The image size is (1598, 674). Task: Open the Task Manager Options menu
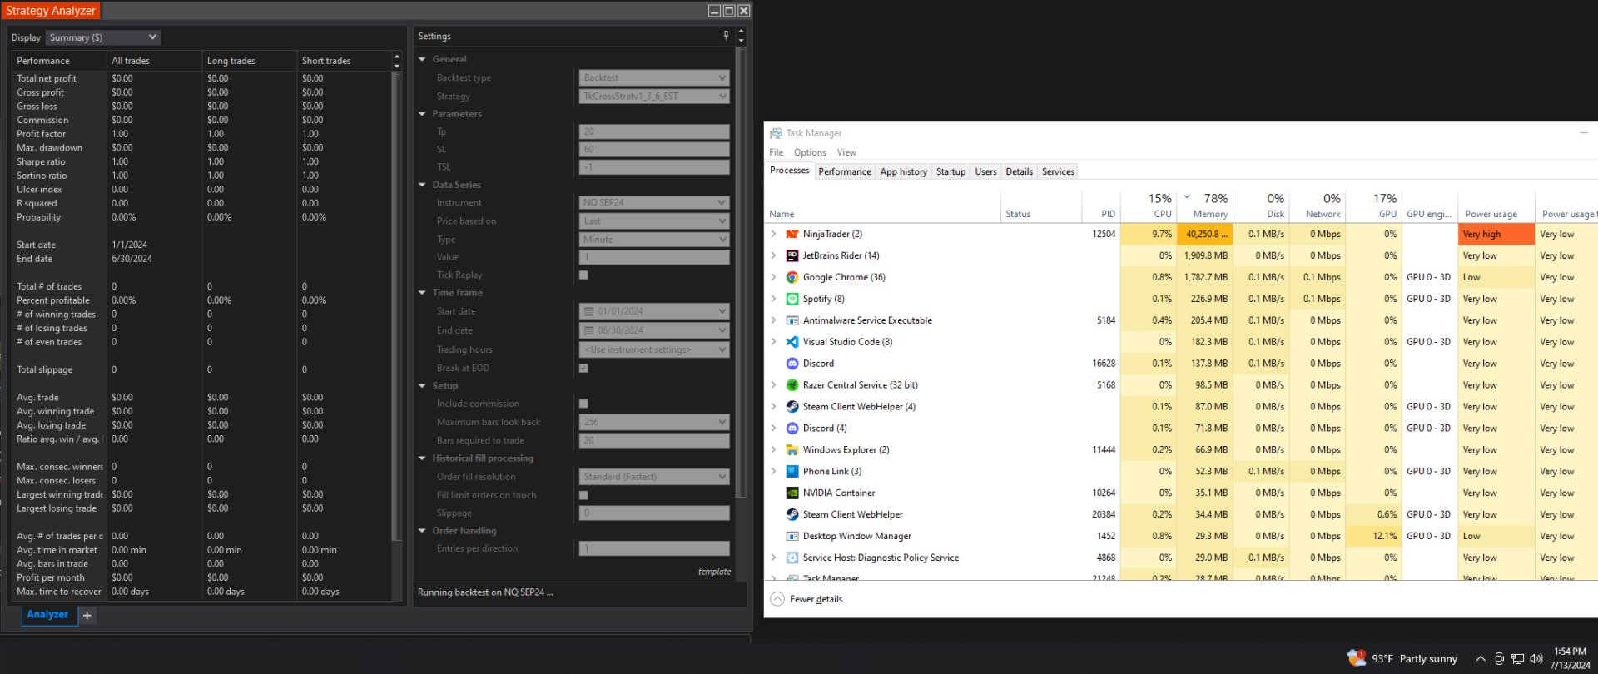point(809,152)
